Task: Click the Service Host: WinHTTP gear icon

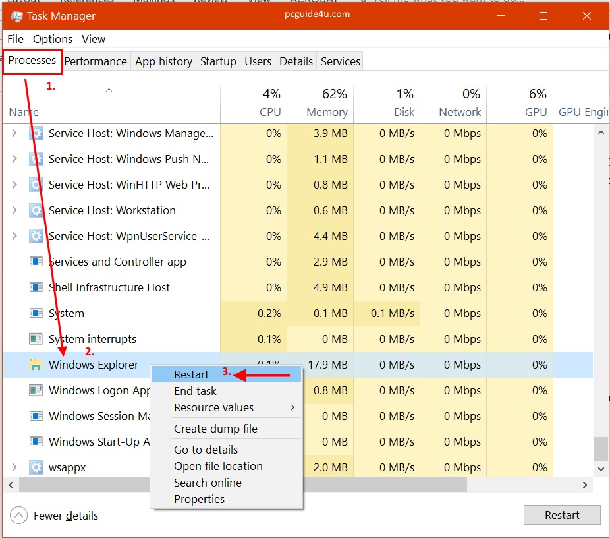Action: click(x=36, y=185)
